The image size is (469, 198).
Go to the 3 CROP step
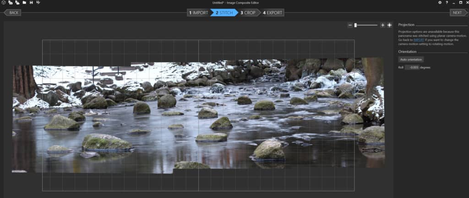coord(248,13)
